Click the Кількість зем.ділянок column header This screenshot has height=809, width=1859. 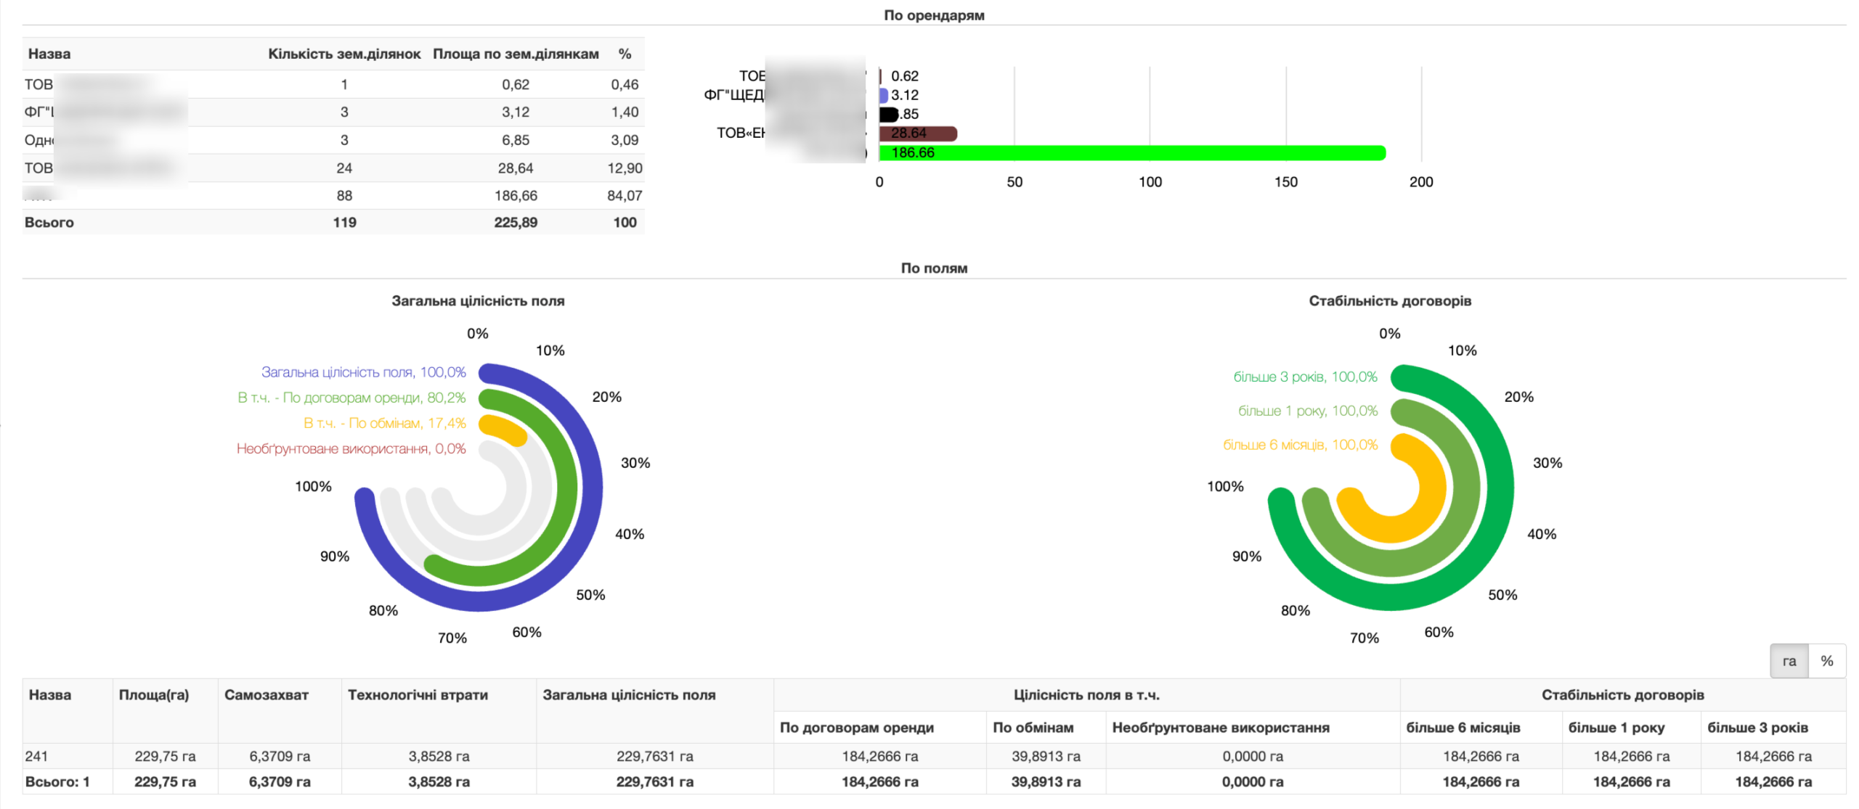344,54
